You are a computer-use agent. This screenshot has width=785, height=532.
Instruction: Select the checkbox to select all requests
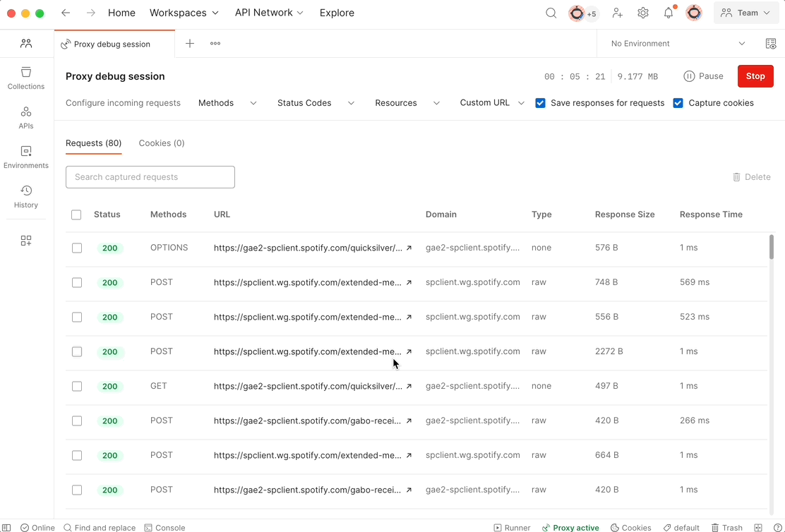click(76, 214)
